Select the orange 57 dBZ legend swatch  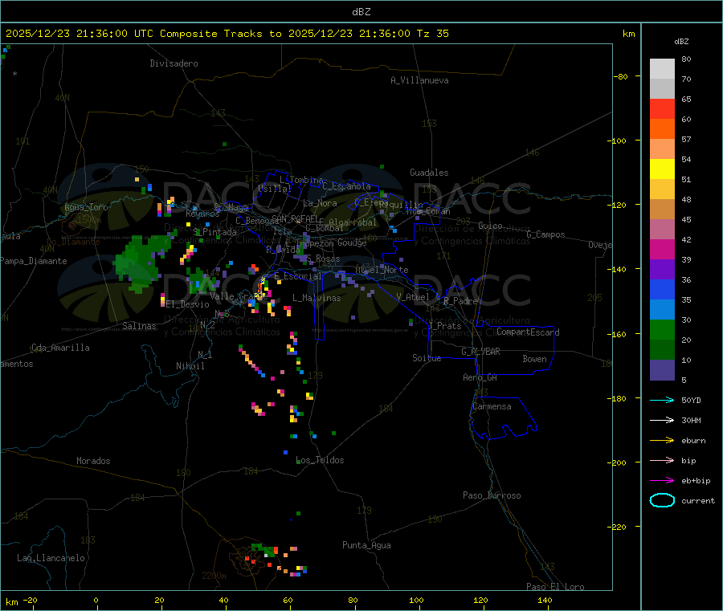(x=662, y=129)
